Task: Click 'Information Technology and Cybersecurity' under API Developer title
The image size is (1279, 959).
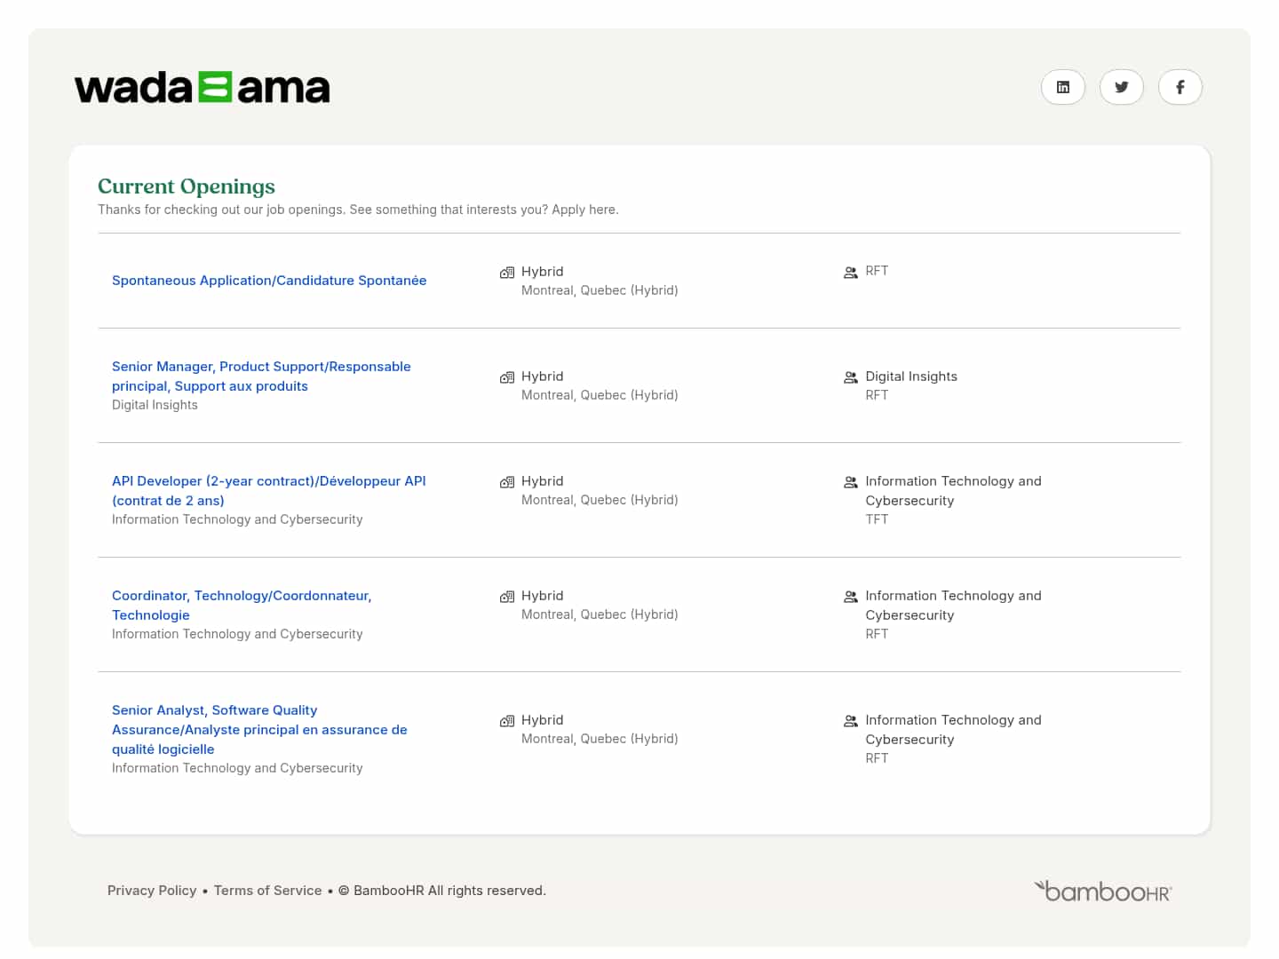Action: pyautogui.click(x=237, y=519)
